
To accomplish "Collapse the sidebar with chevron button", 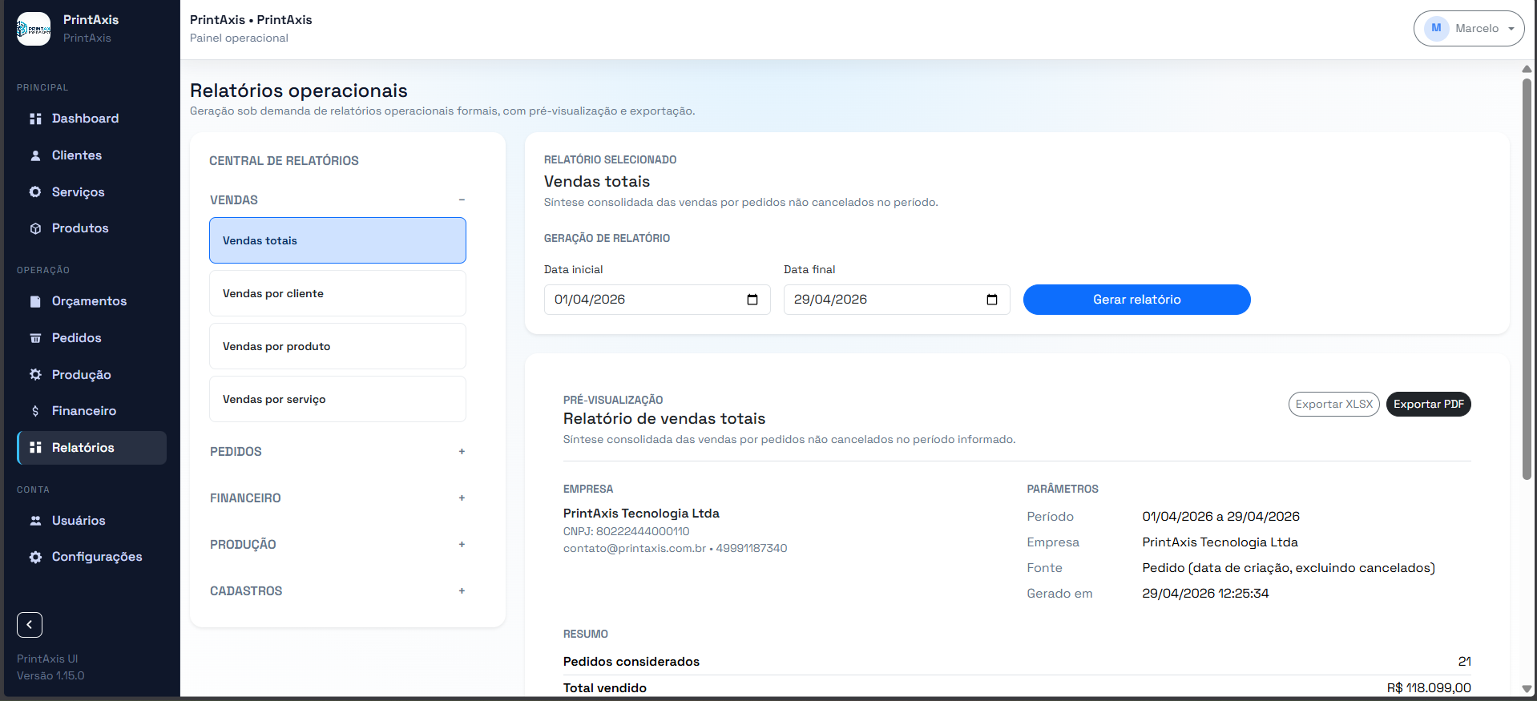I will pos(30,625).
